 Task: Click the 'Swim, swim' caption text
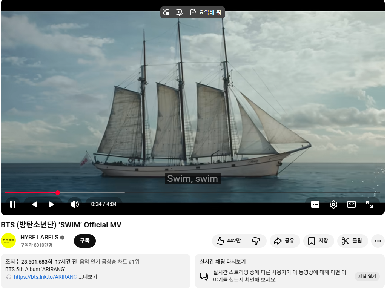192,178
